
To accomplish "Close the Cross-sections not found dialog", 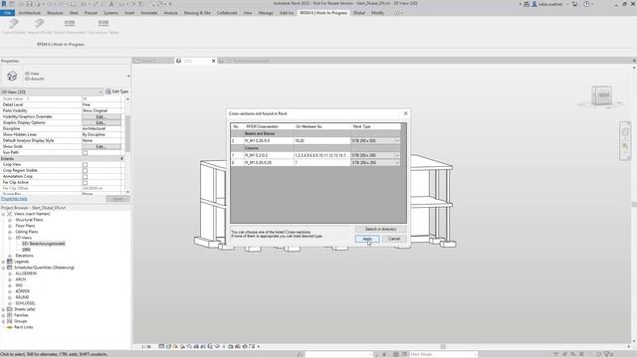I will tap(405, 113).
